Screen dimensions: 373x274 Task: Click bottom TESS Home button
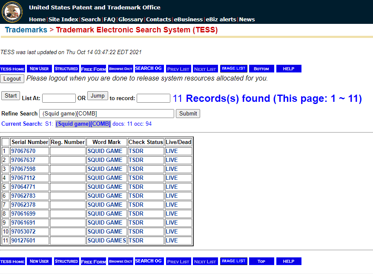point(12,261)
